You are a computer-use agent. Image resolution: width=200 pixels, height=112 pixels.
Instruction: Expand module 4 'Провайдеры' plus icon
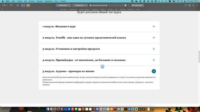pyautogui.click(x=154, y=60)
